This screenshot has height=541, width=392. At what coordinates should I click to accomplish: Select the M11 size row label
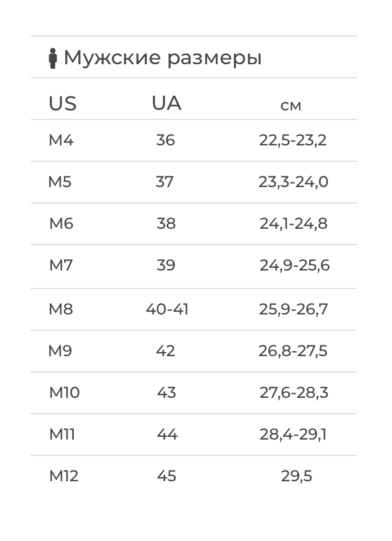[x=62, y=434]
